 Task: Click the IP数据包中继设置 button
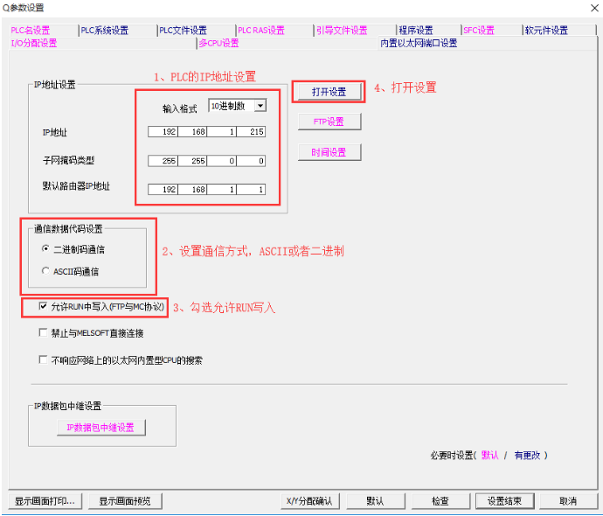(x=100, y=428)
